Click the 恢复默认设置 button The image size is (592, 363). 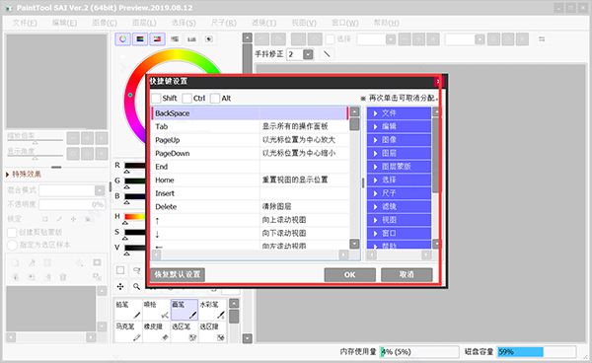(x=178, y=274)
